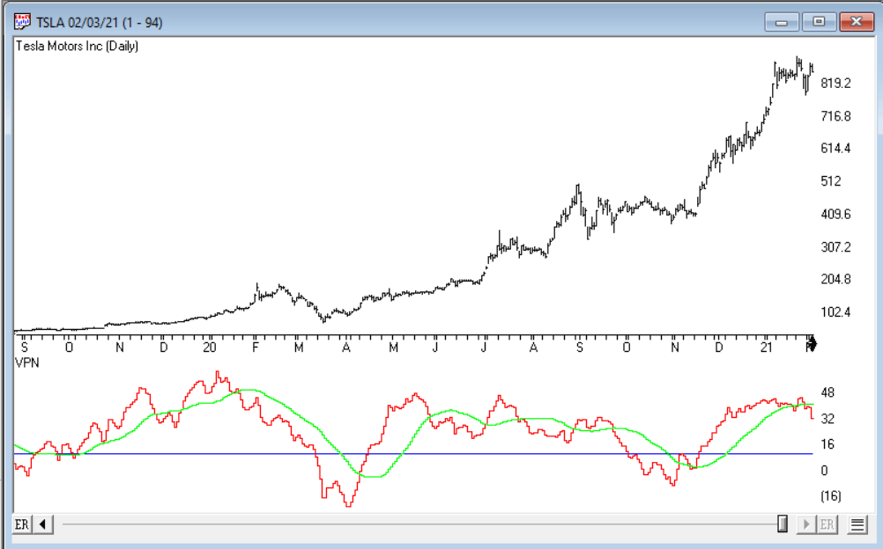Click the right ER button
Image resolution: width=883 pixels, height=549 pixels.
click(x=827, y=525)
